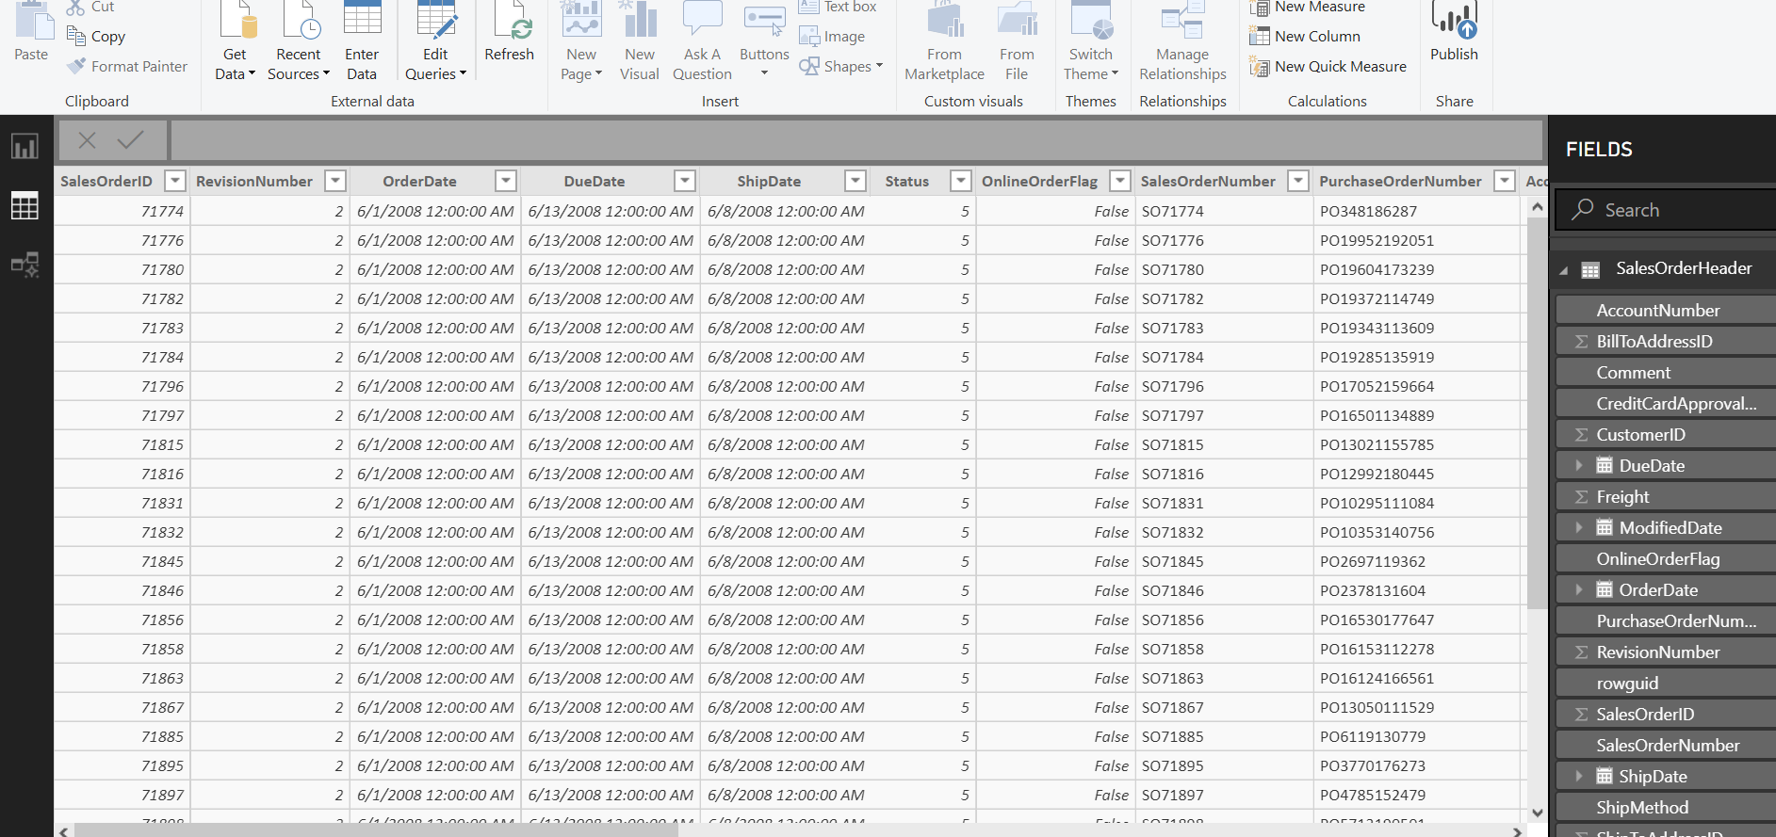Open the Model relationships view icon
This screenshot has width=1776, height=837.
coord(24,266)
